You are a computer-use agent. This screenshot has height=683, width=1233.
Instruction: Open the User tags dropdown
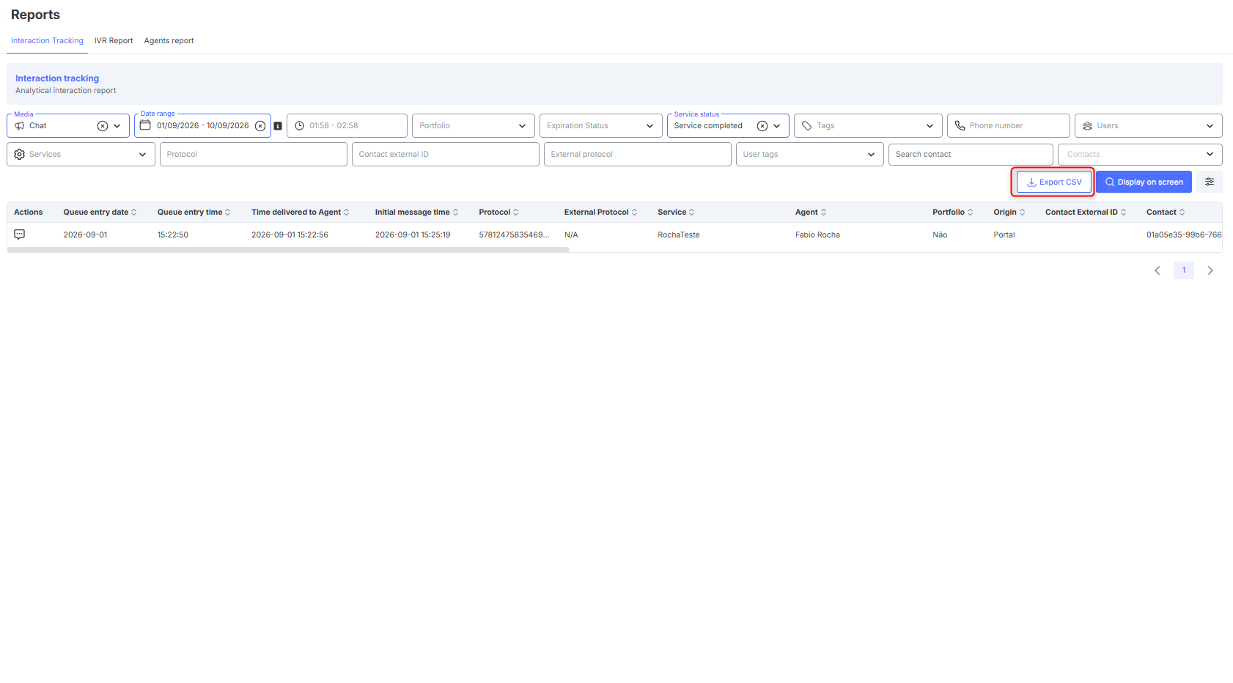pyautogui.click(x=809, y=155)
